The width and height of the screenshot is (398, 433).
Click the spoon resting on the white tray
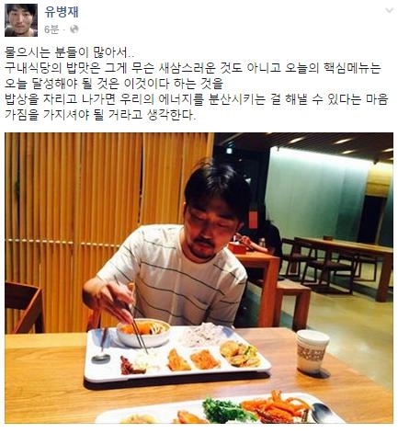(102, 346)
